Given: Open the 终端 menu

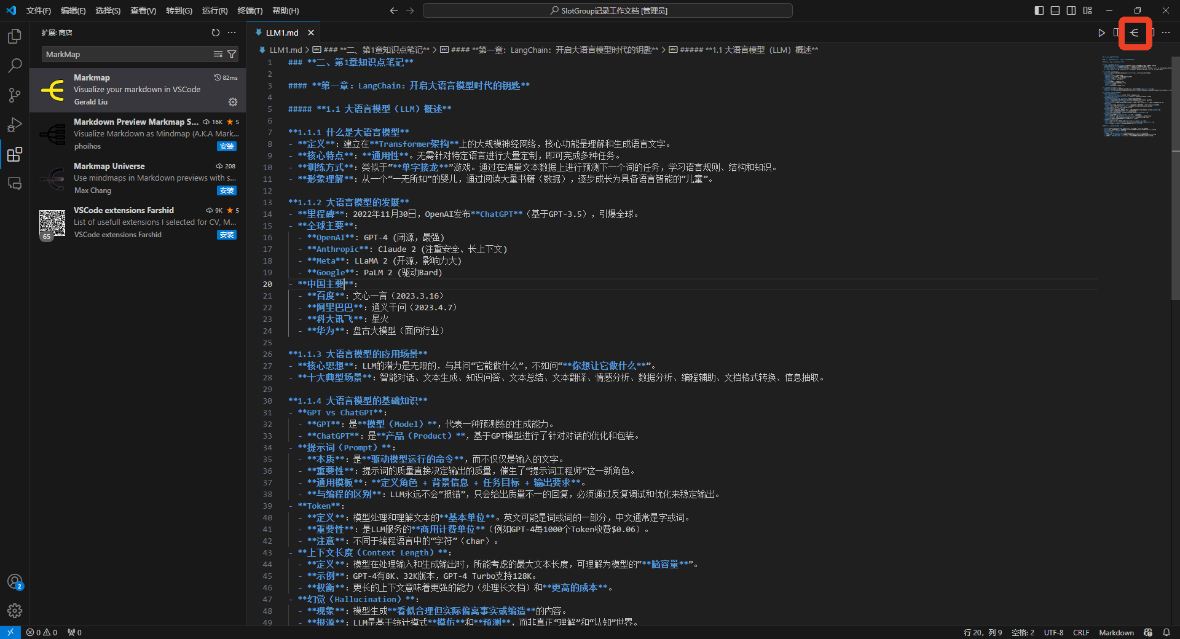Looking at the screenshot, I should (249, 10).
